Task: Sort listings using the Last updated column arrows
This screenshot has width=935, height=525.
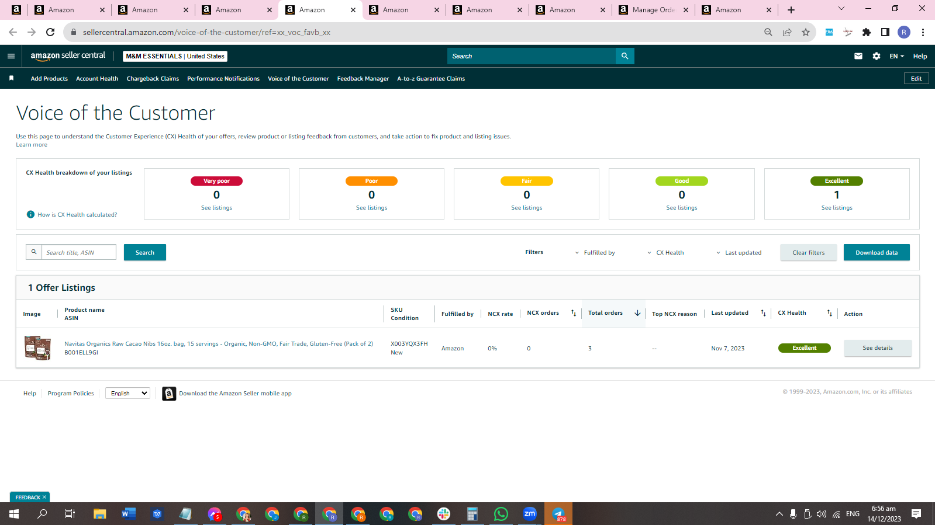Action: 763,313
